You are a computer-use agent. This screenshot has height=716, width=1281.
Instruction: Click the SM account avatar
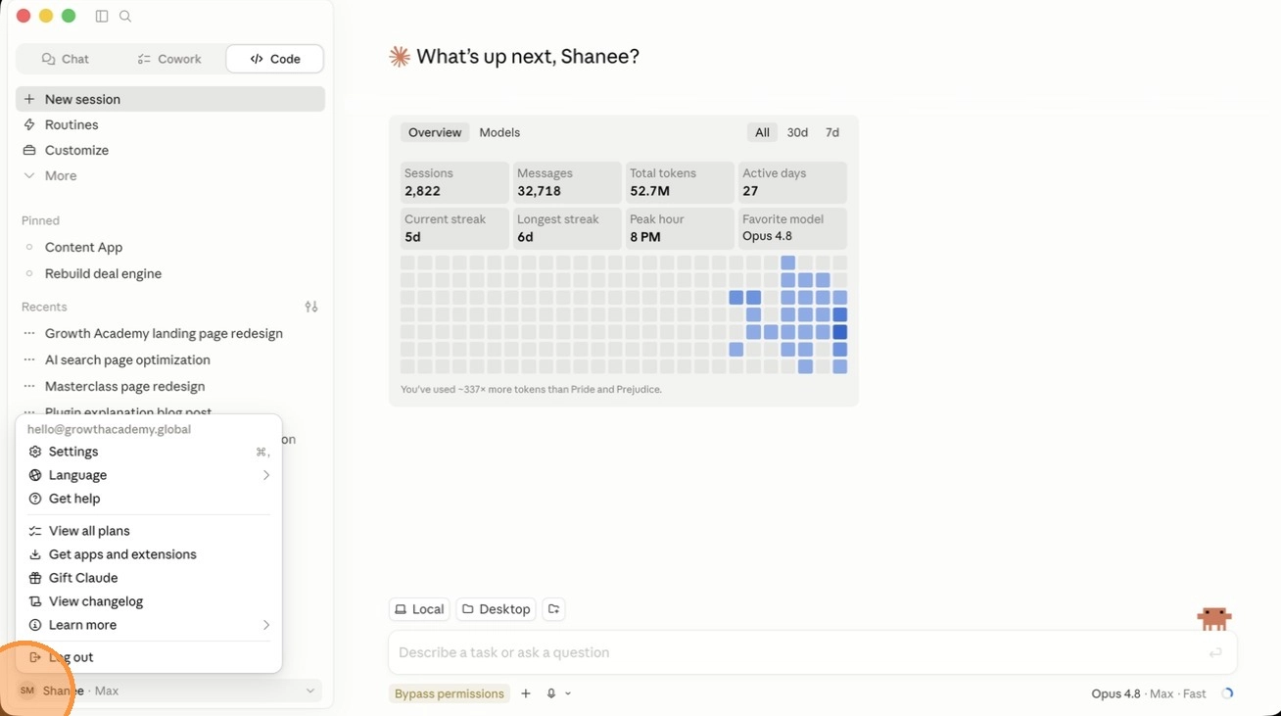[x=27, y=691]
